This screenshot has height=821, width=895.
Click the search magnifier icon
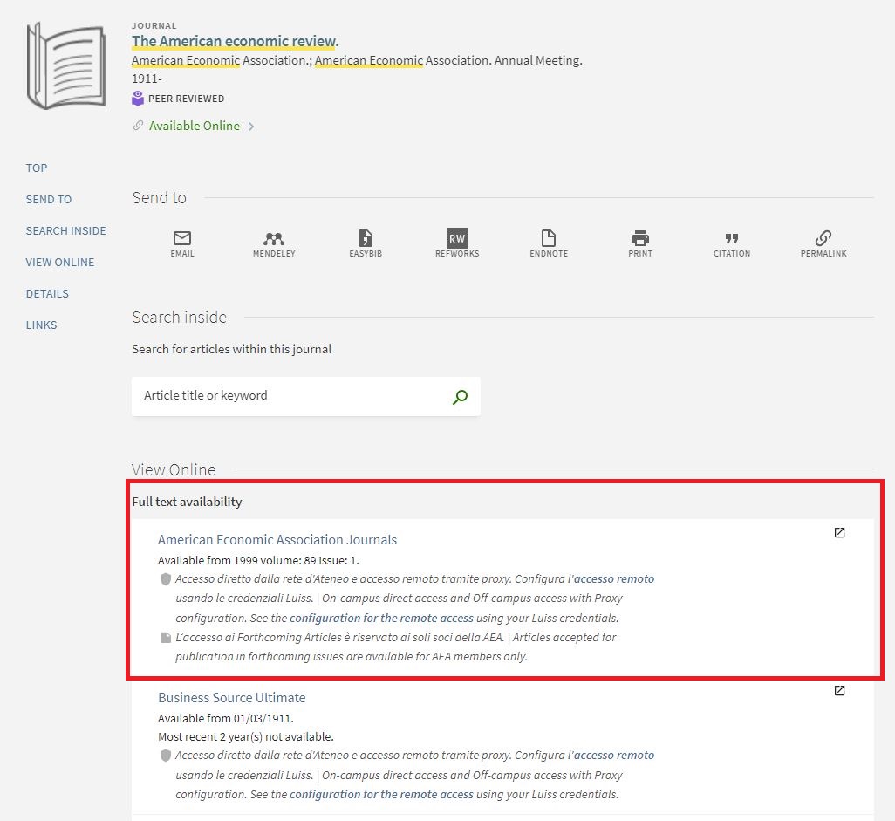461,397
